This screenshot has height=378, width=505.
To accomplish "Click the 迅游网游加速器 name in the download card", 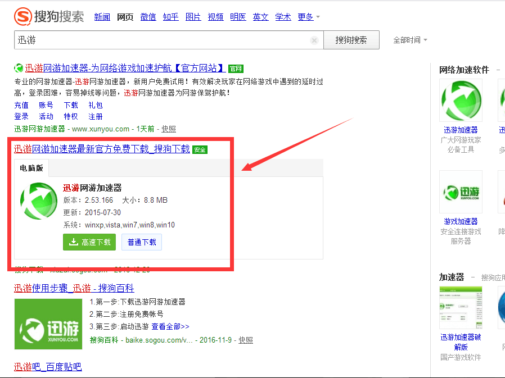I will (92, 188).
